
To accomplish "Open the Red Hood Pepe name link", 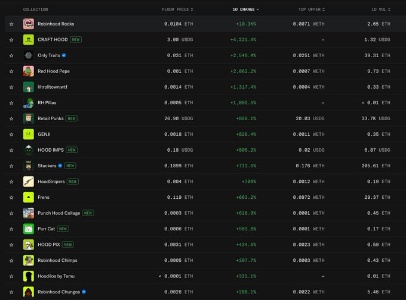I will click(x=54, y=71).
